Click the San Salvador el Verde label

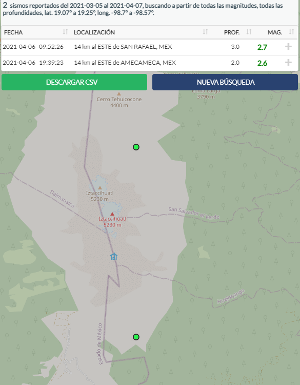194,213
